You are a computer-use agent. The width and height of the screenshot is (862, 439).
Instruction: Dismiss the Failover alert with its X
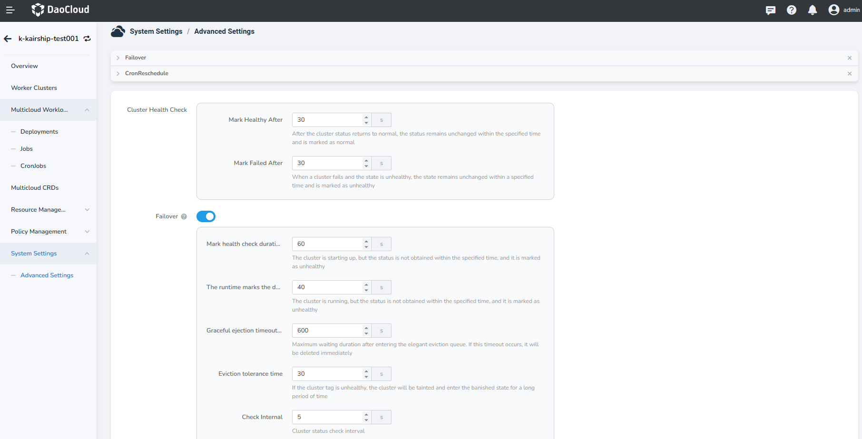(x=849, y=58)
